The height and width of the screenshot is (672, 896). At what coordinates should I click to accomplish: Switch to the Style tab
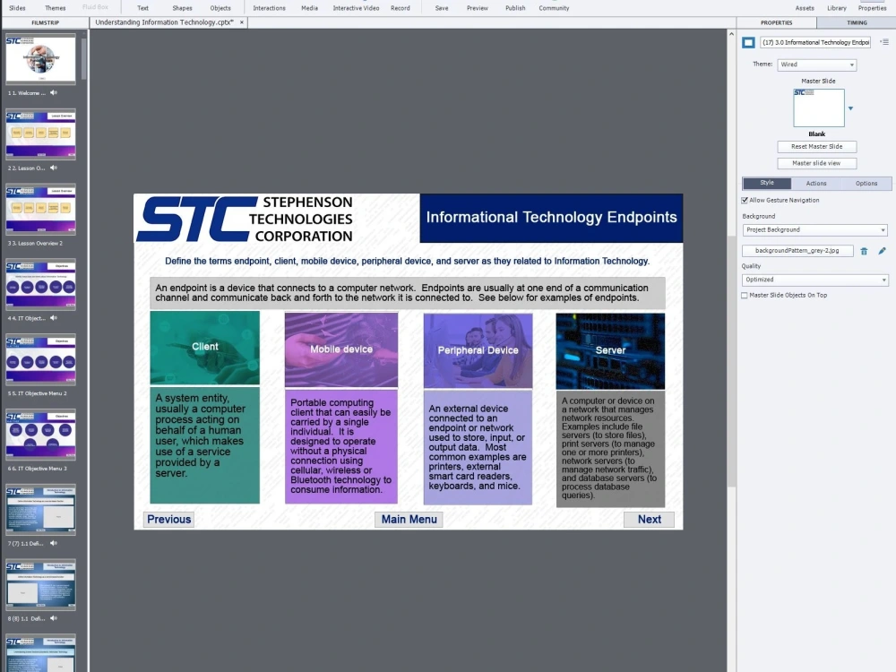pyautogui.click(x=767, y=183)
